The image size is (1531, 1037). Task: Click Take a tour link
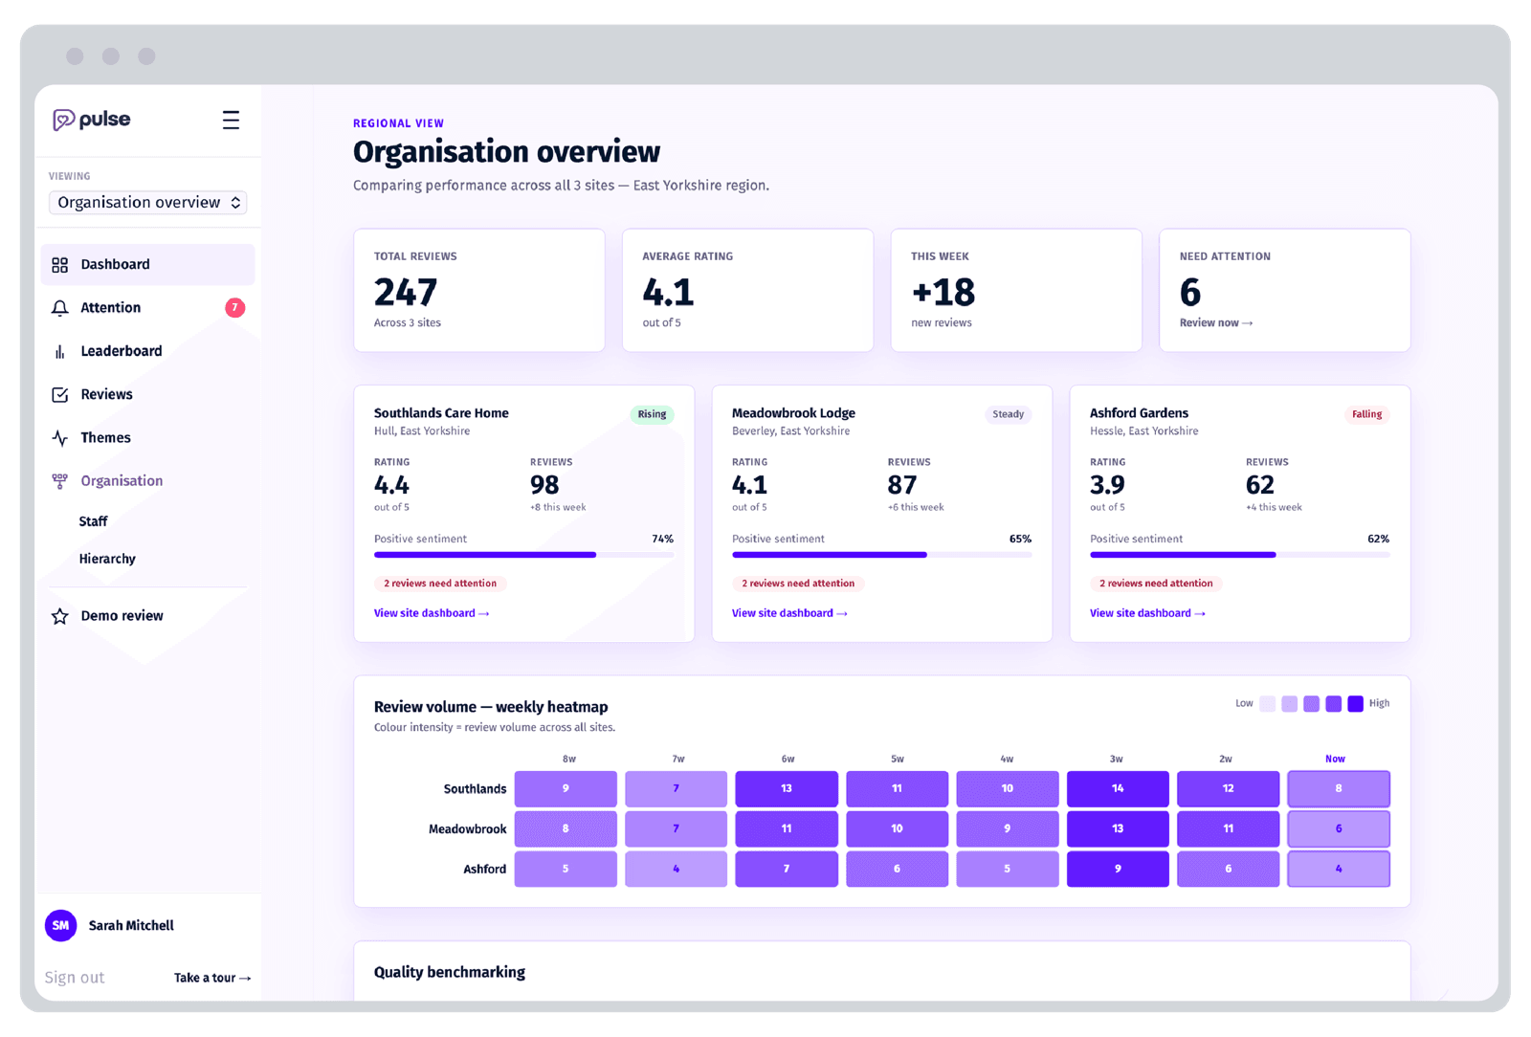click(x=212, y=978)
